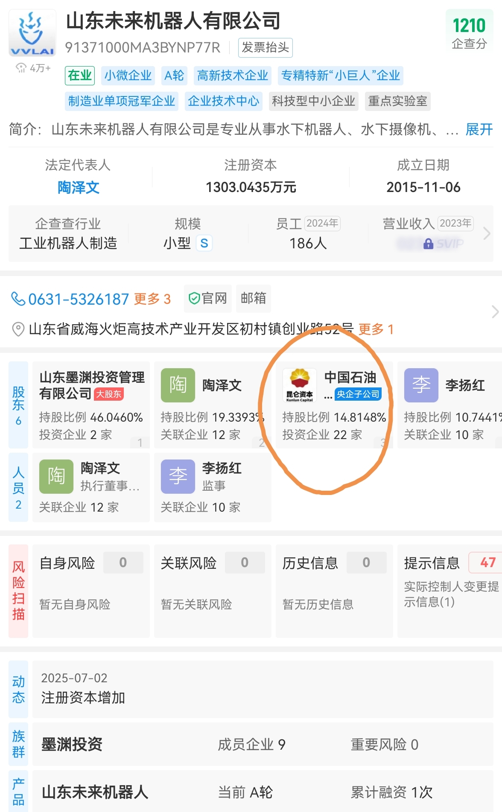502x812 pixels.
Task: Tap the founding date 2015-11-06
Action: (x=423, y=187)
